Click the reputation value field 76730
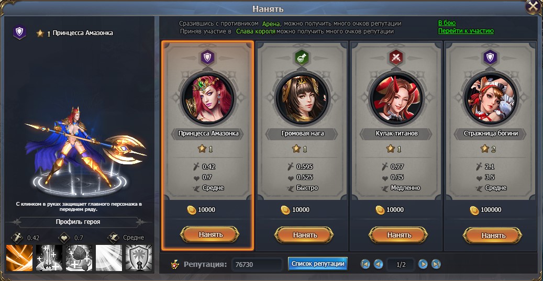The image size is (543, 281). (x=257, y=264)
